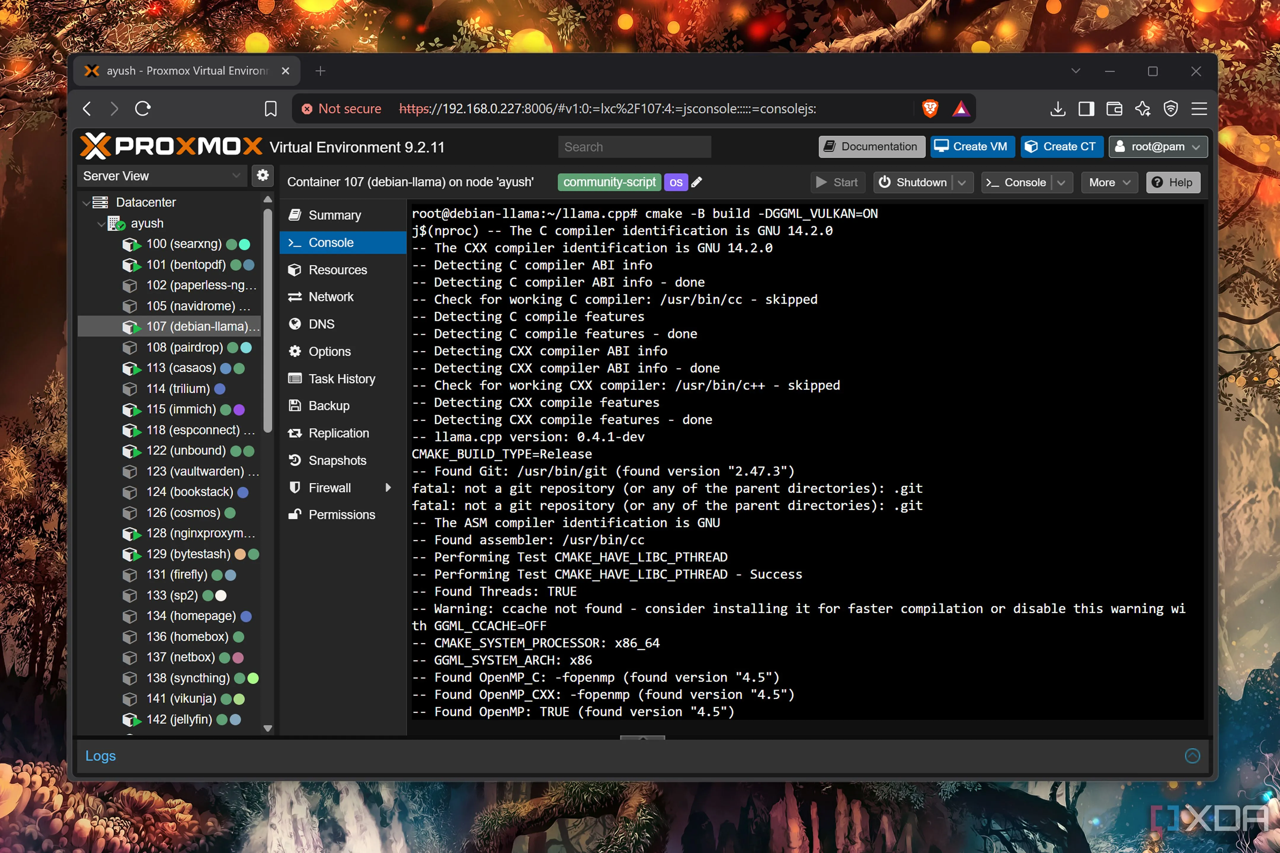This screenshot has width=1280, height=853.
Task: Open the Summary tab
Action: tap(343, 215)
